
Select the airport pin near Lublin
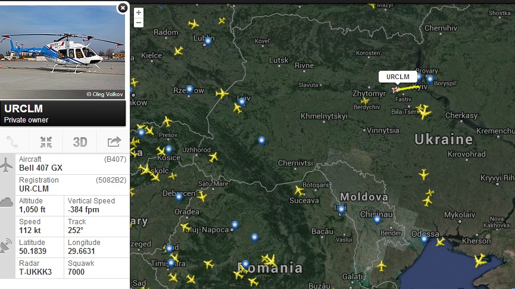pyautogui.click(x=208, y=42)
